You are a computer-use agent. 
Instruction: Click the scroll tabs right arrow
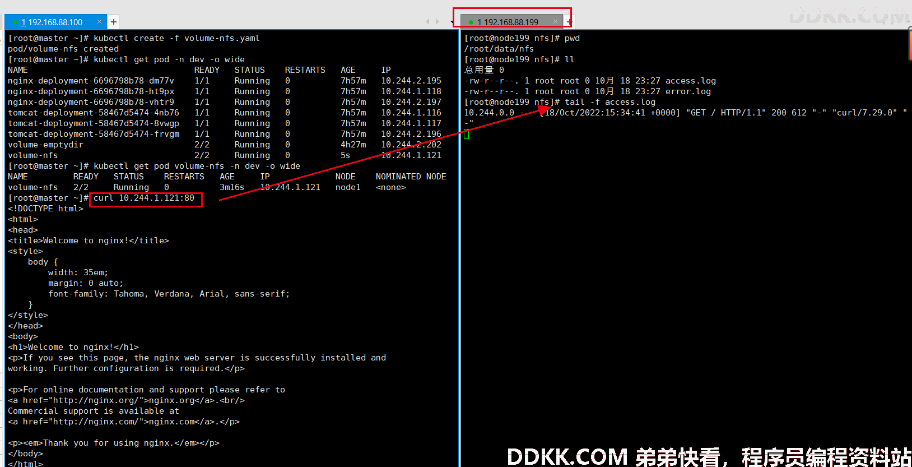tap(438, 22)
